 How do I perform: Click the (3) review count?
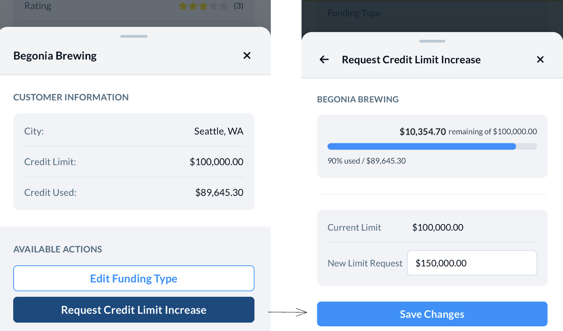click(x=238, y=6)
